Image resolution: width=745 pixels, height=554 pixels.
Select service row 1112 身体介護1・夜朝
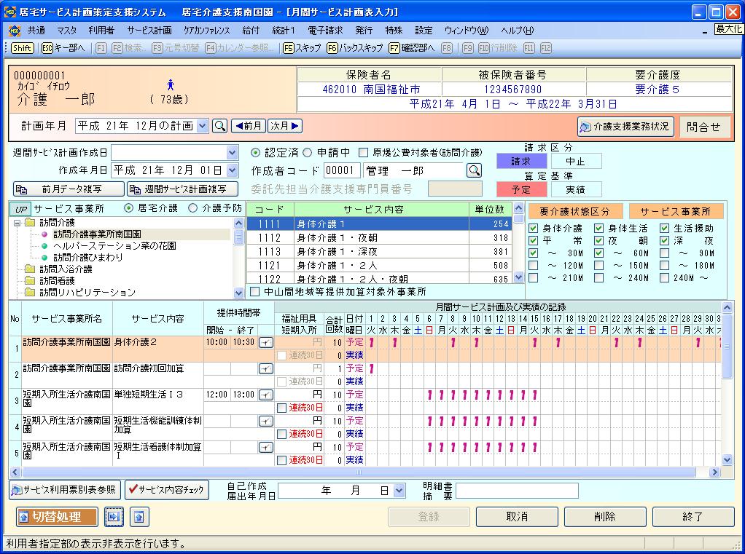pos(379,238)
